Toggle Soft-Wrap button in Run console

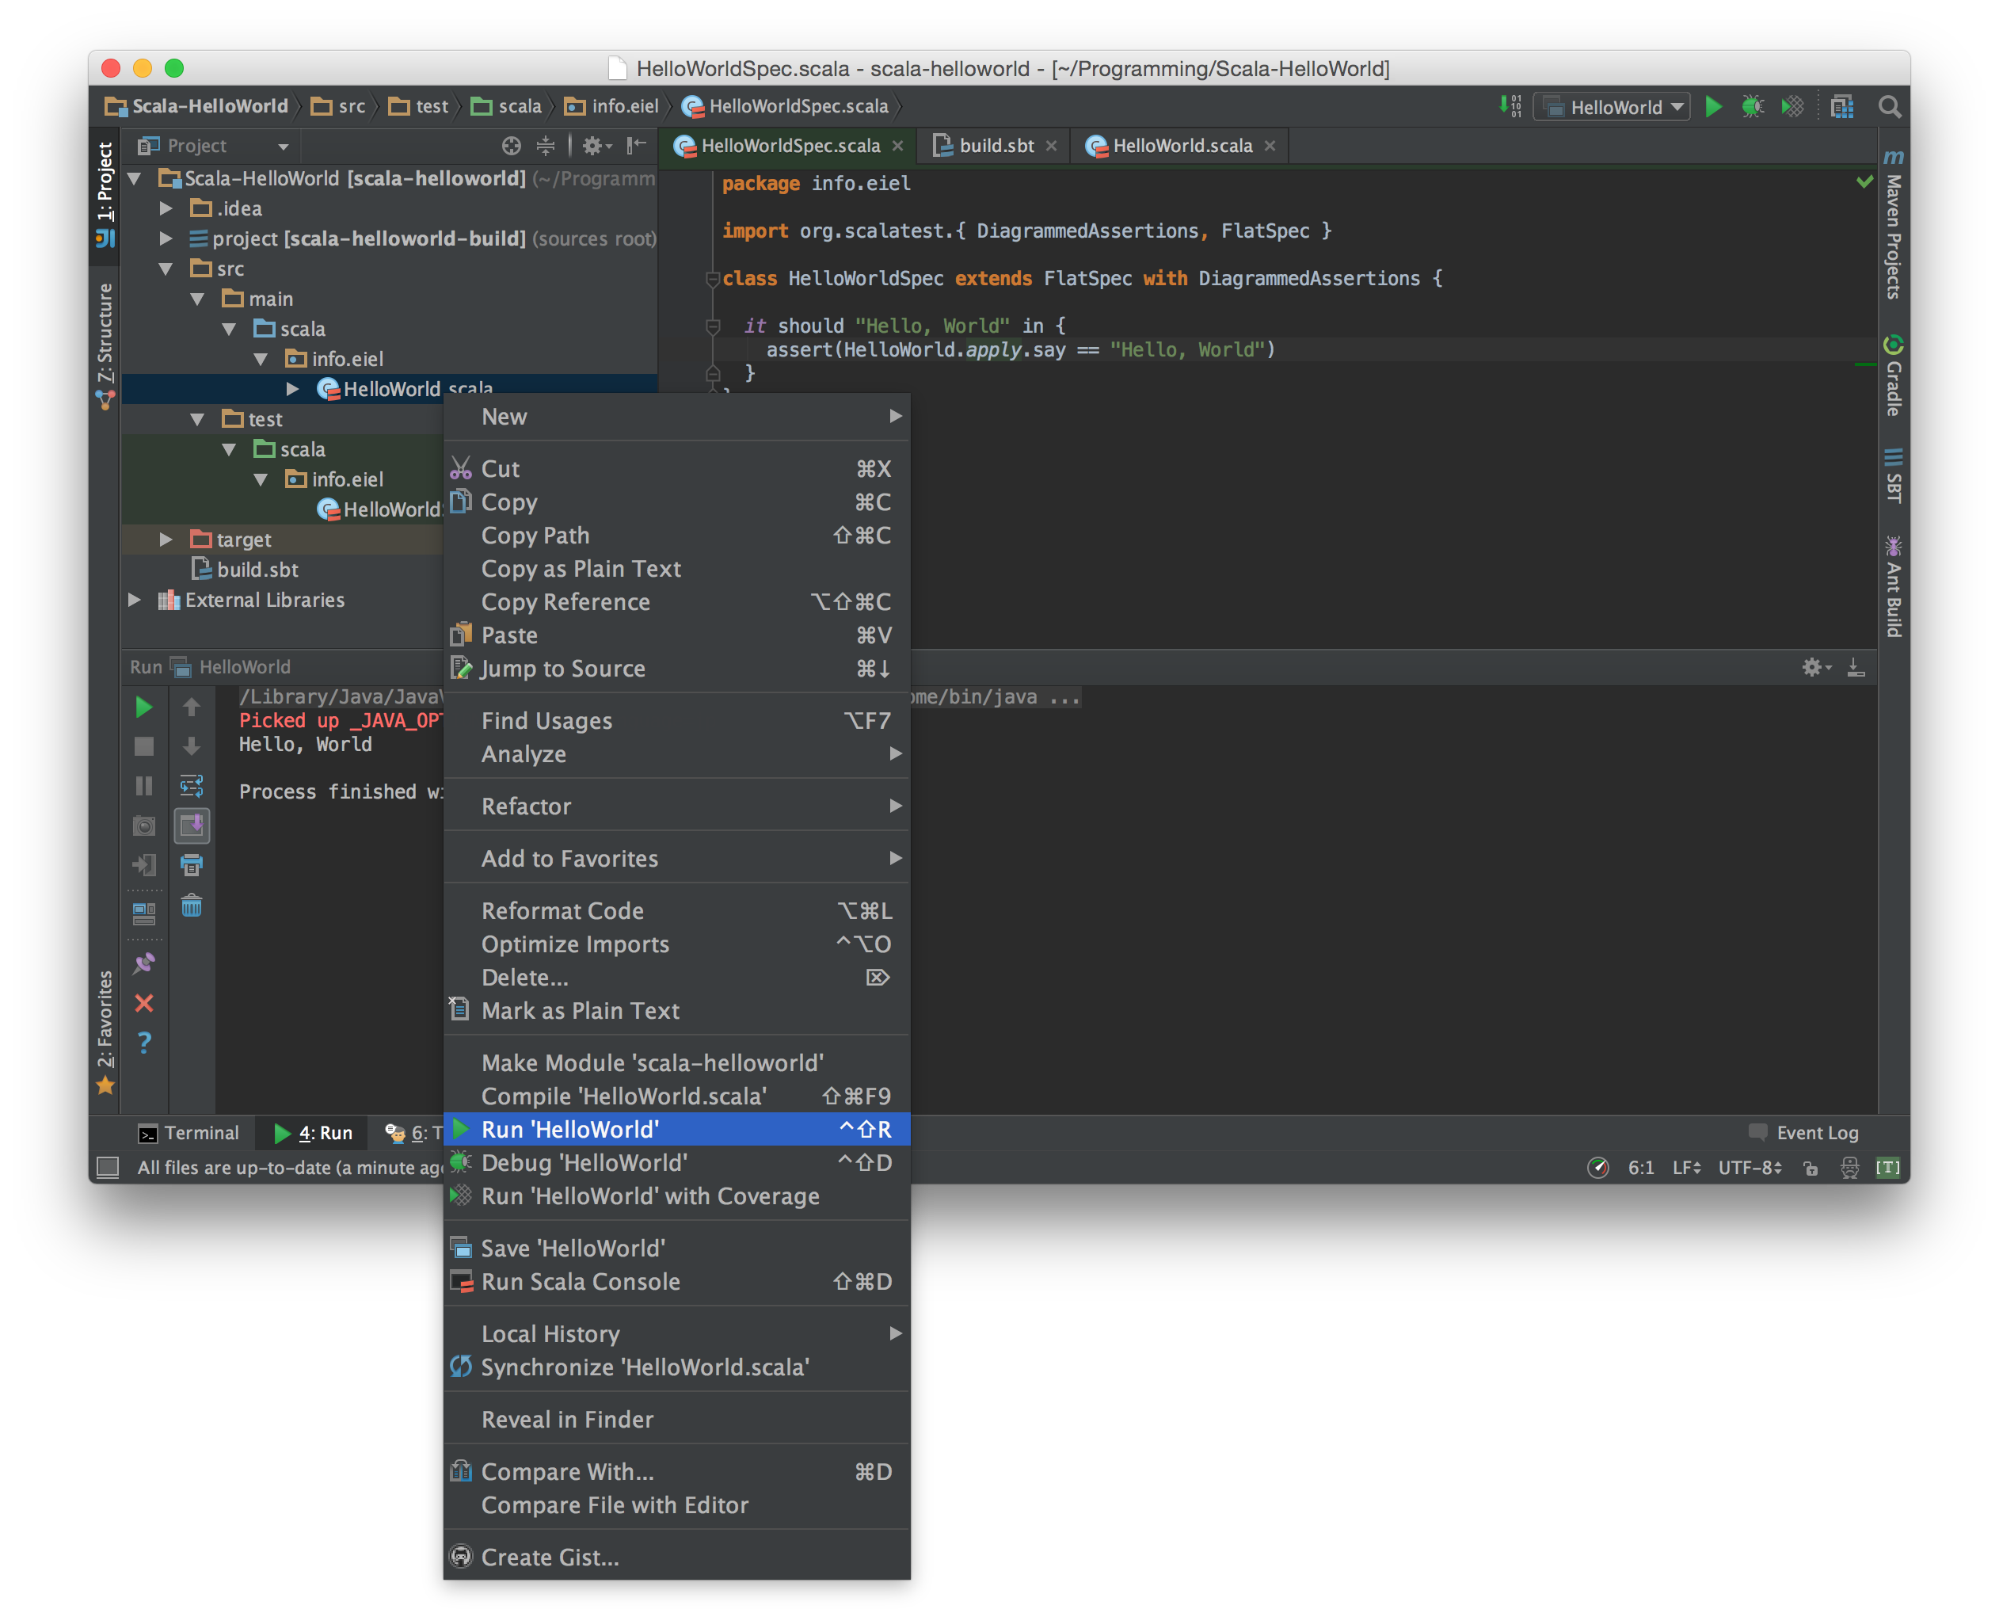192,786
